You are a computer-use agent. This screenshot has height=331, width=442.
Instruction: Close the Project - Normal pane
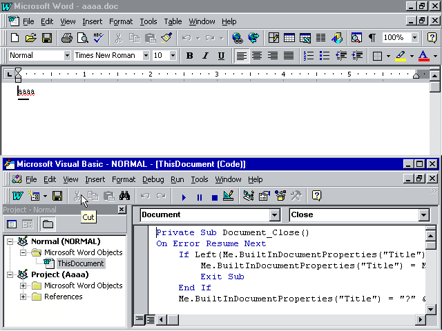122,210
